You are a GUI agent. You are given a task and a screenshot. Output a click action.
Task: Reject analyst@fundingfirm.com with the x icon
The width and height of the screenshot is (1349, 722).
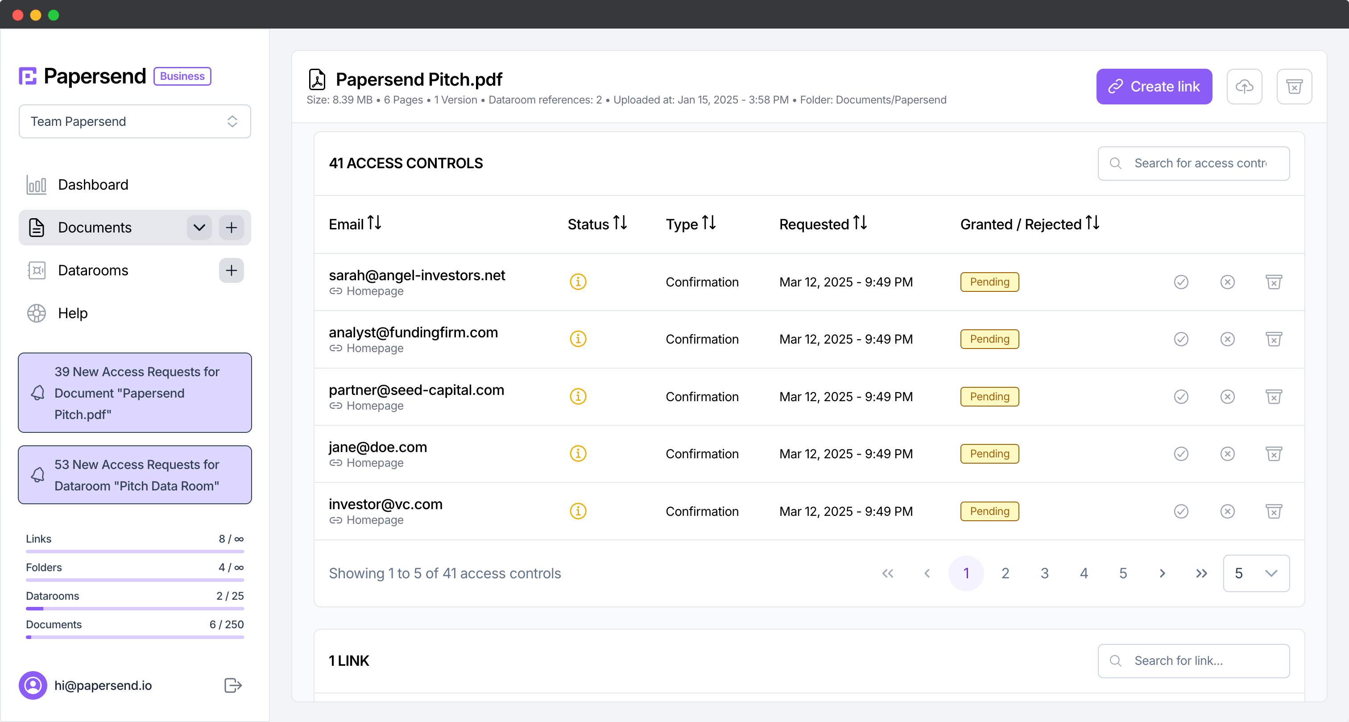tap(1228, 339)
